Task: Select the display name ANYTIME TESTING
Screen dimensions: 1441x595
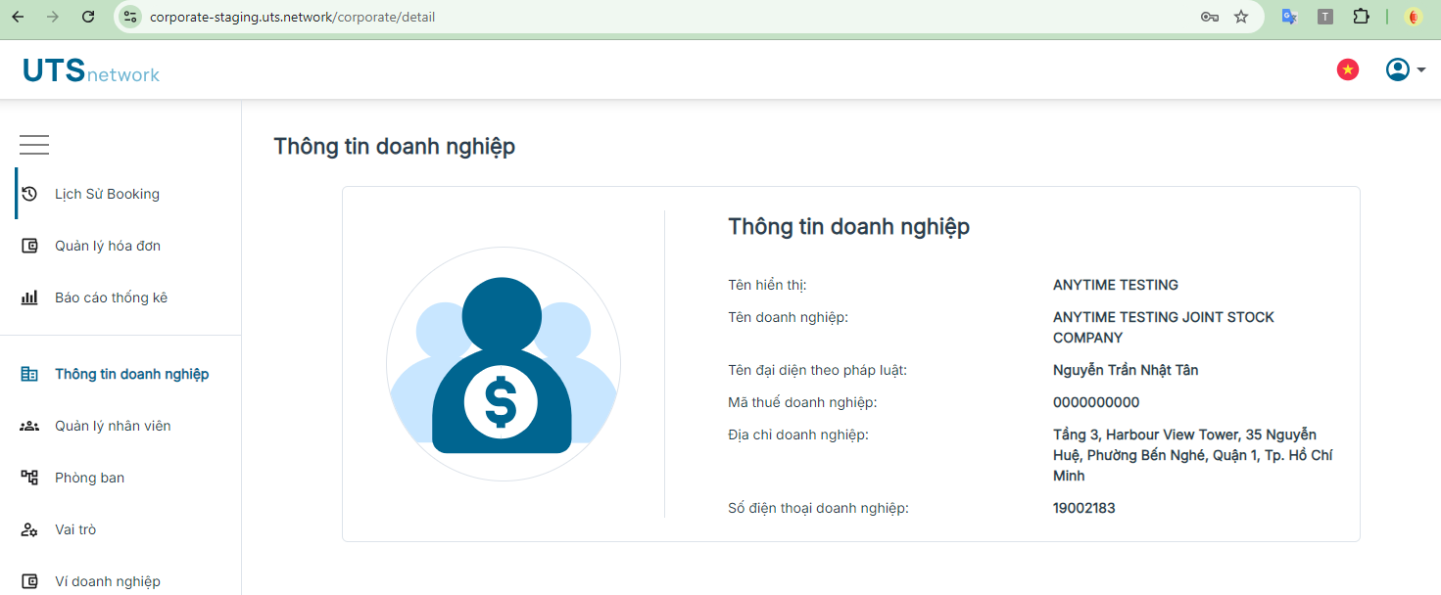Action: (x=1116, y=285)
